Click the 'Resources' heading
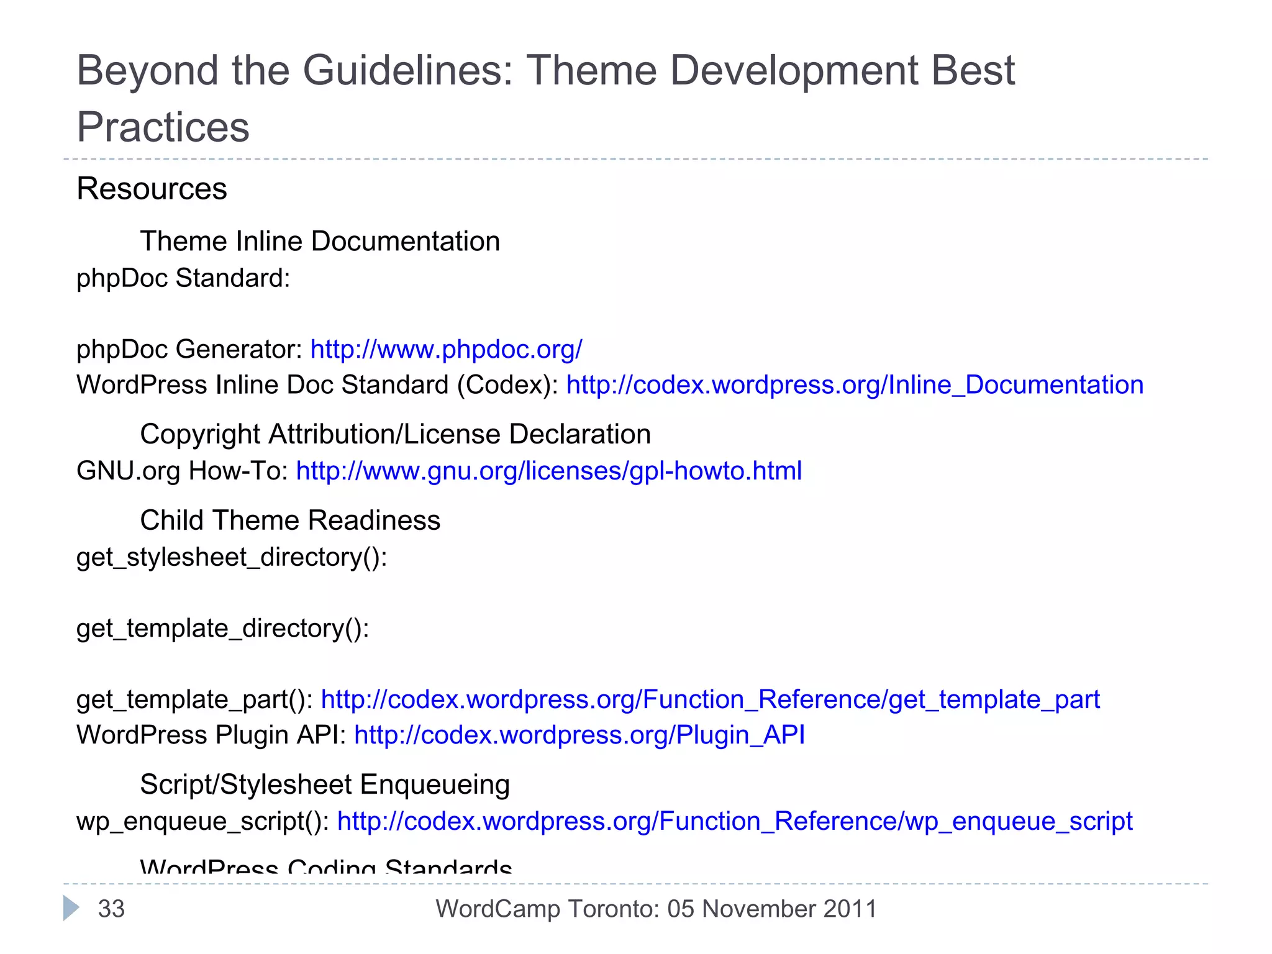 point(152,188)
